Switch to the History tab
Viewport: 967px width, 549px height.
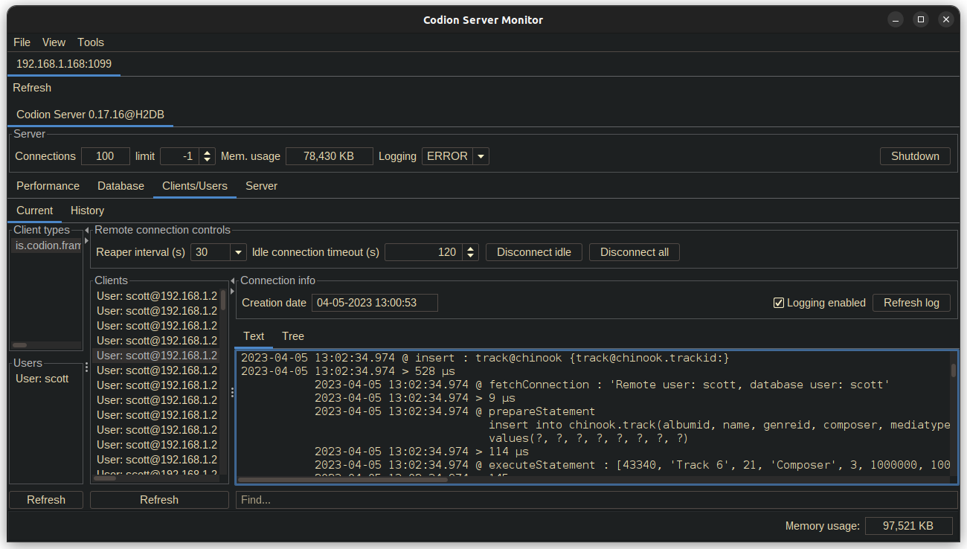pyautogui.click(x=87, y=211)
